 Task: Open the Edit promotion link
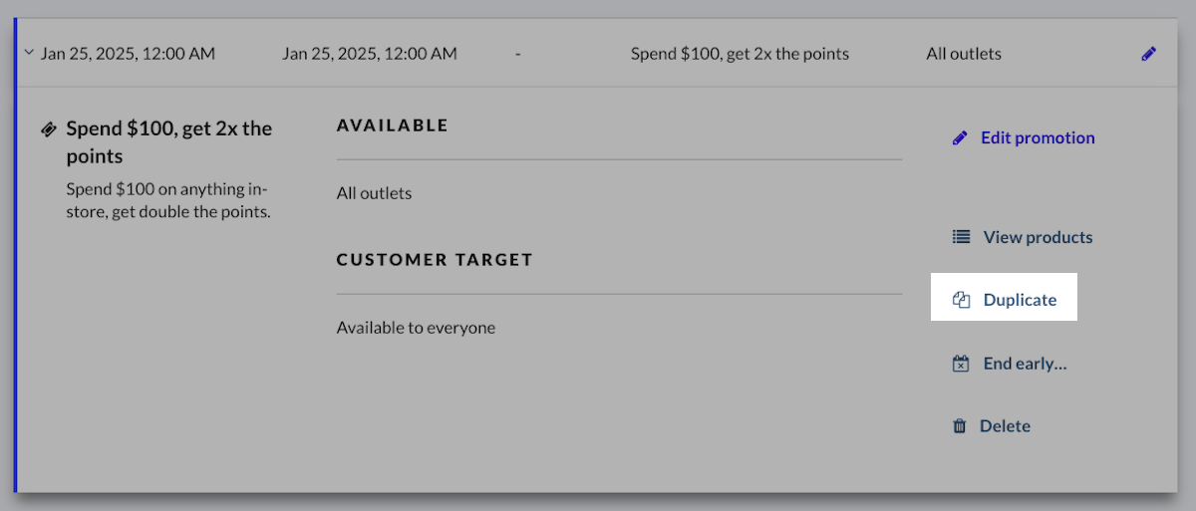coord(1037,137)
